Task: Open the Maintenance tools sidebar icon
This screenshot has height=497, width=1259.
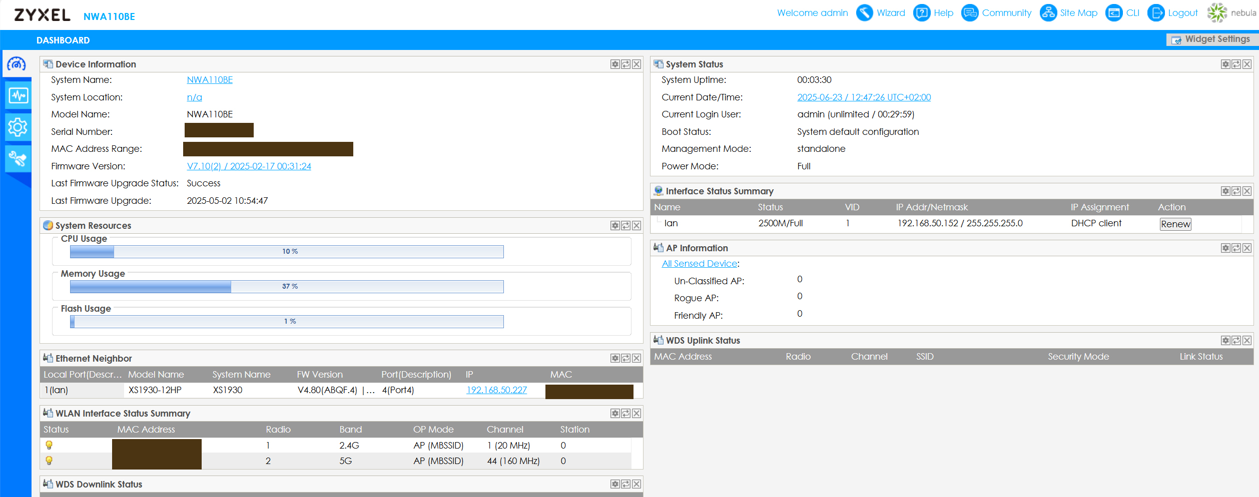Action: pos(18,159)
